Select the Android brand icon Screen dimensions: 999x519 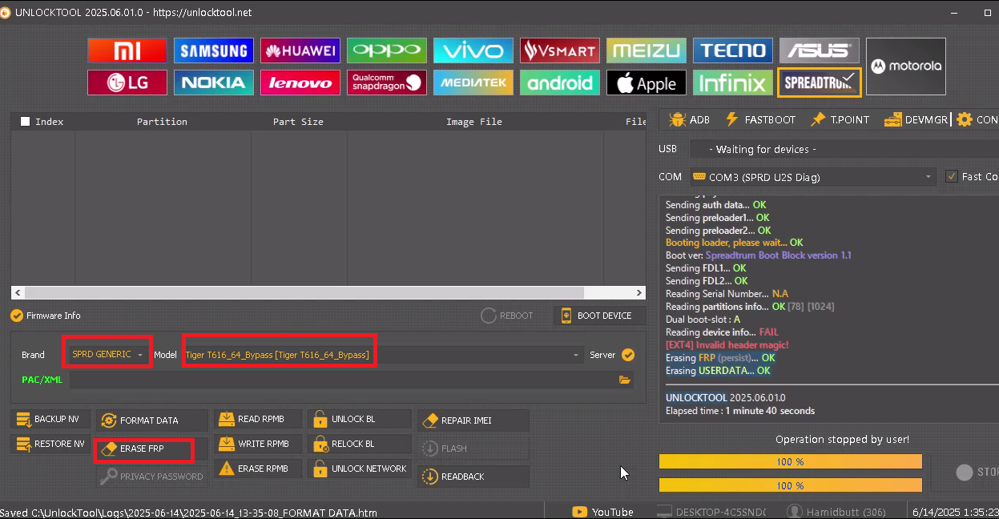[x=560, y=82]
